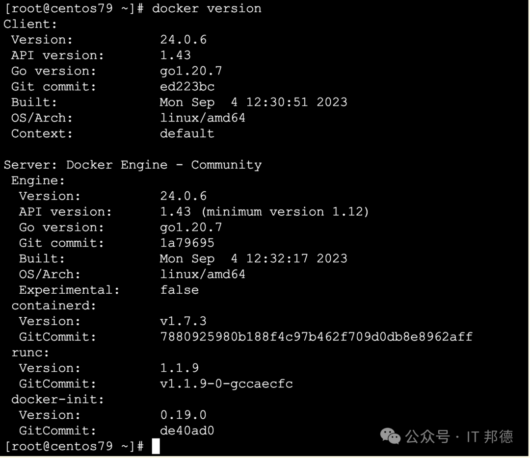
Task: Select the Engine Go version go1.20.7
Action: (191, 228)
